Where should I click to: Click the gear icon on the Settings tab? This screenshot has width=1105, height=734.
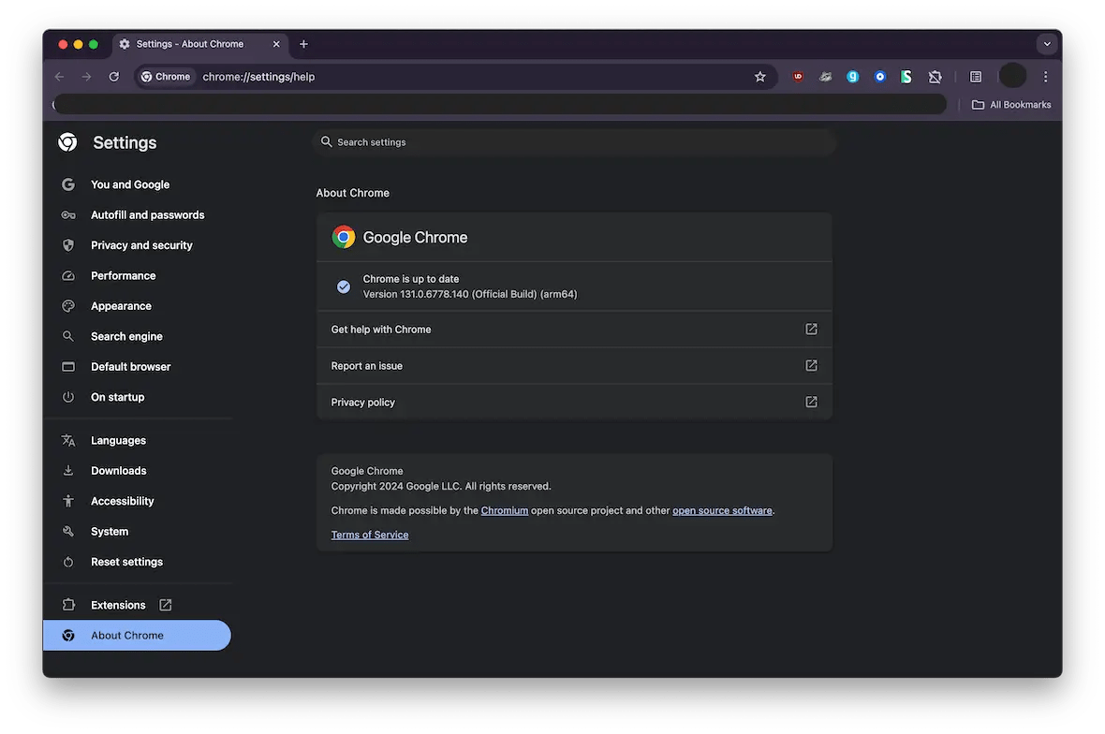pyautogui.click(x=125, y=44)
